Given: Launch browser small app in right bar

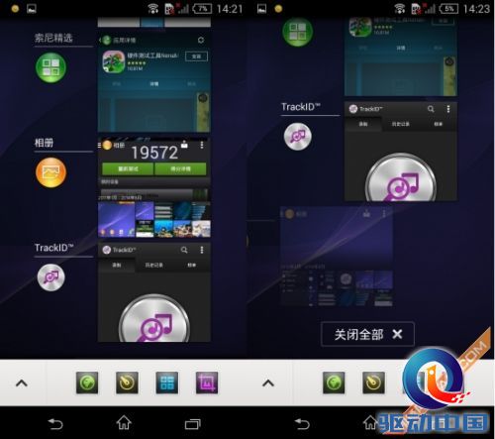Looking at the screenshot, I should pyautogui.click(x=334, y=383).
